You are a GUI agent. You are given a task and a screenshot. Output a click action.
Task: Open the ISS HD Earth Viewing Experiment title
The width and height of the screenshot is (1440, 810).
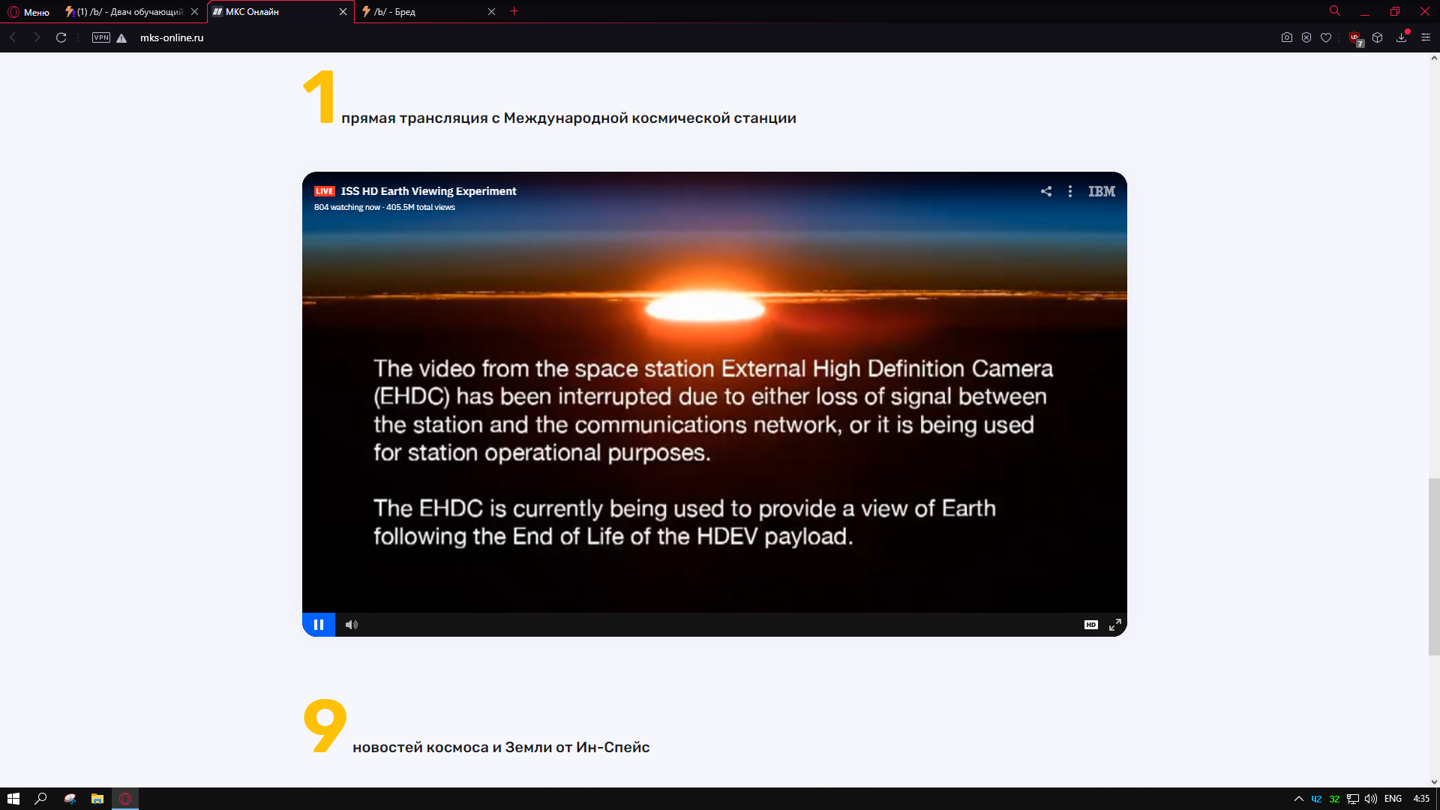pyautogui.click(x=428, y=191)
